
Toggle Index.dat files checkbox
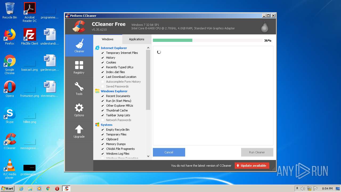click(x=103, y=72)
